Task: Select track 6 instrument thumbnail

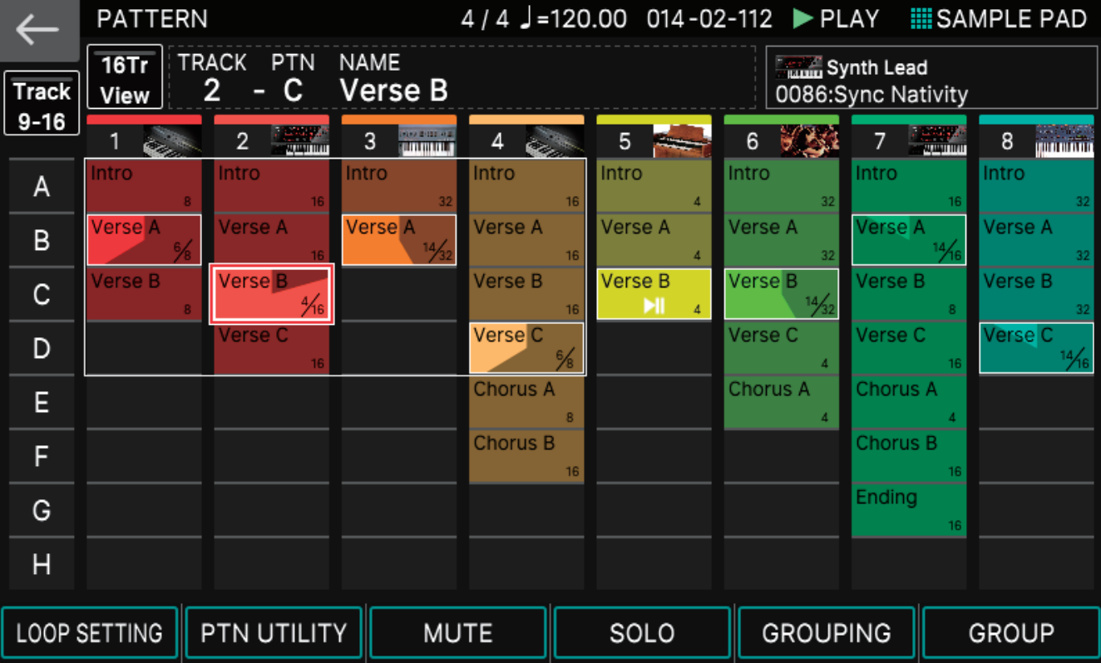Action: pyautogui.click(x=809, y=141)
